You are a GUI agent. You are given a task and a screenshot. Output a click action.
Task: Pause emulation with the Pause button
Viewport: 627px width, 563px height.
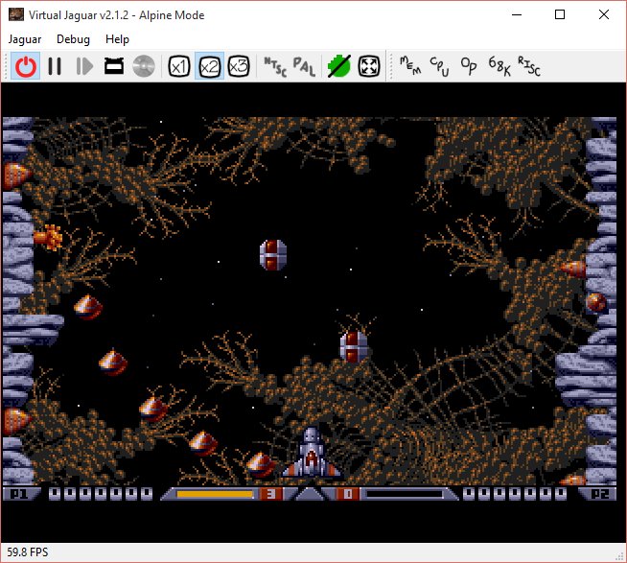coord(55,66)
